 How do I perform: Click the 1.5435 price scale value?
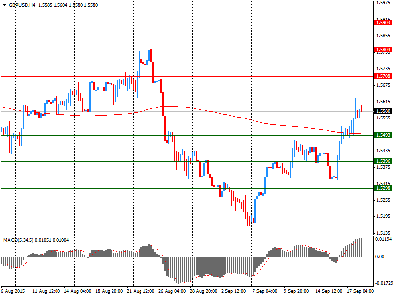[383, 151]
